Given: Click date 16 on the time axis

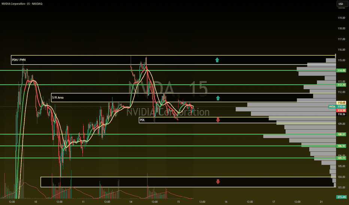Looking at the screenshot, I should [226, 202].
